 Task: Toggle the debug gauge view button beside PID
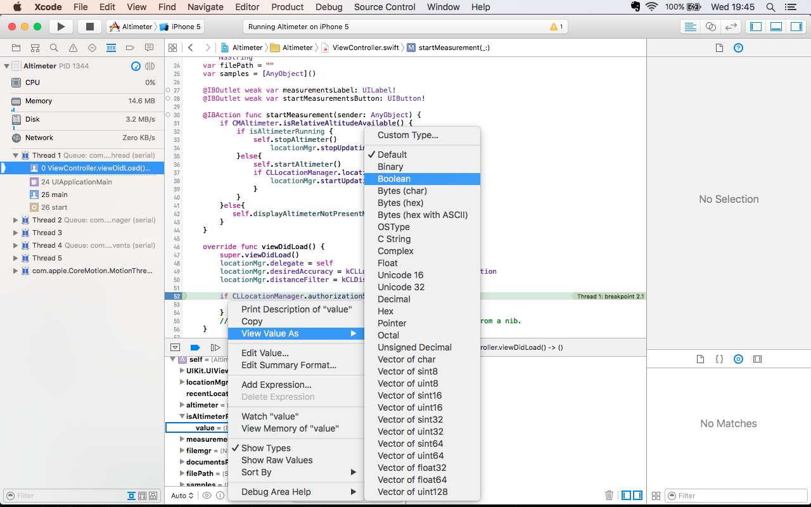(x=136, y=66)
